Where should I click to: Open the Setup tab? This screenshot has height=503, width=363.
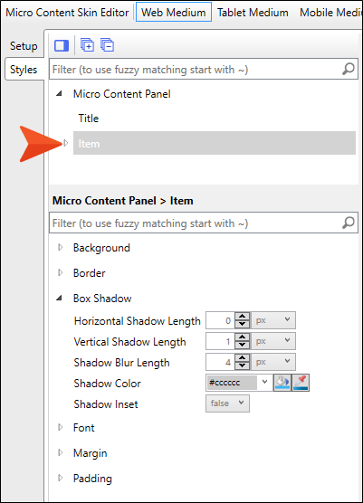pyautogui.click(x=24, y=46)
